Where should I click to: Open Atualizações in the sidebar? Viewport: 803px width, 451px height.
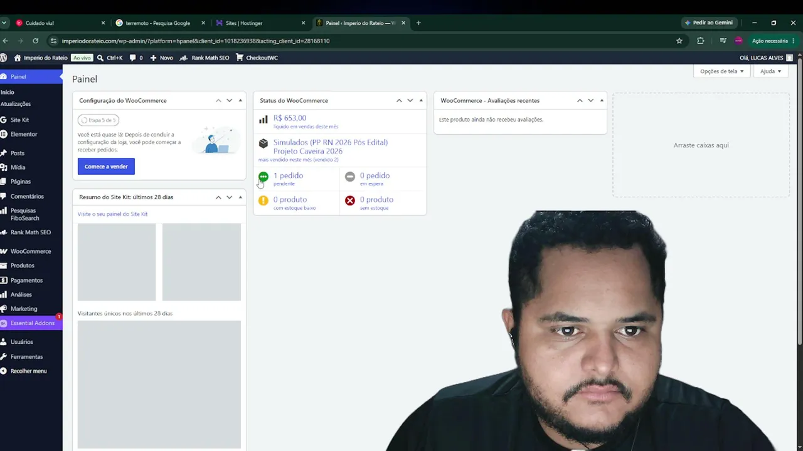16,104
